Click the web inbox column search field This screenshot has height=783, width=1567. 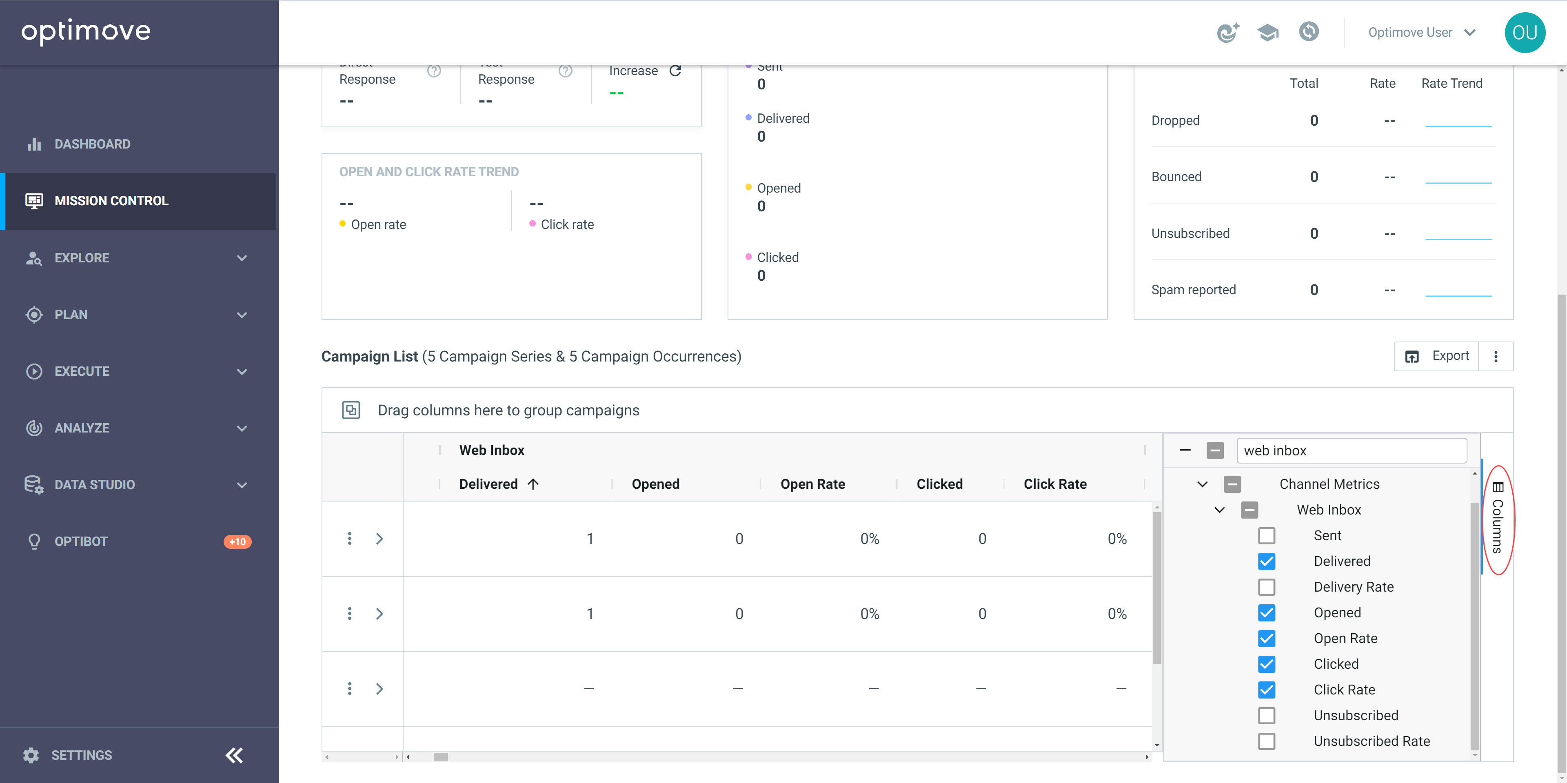(1352, 451)
